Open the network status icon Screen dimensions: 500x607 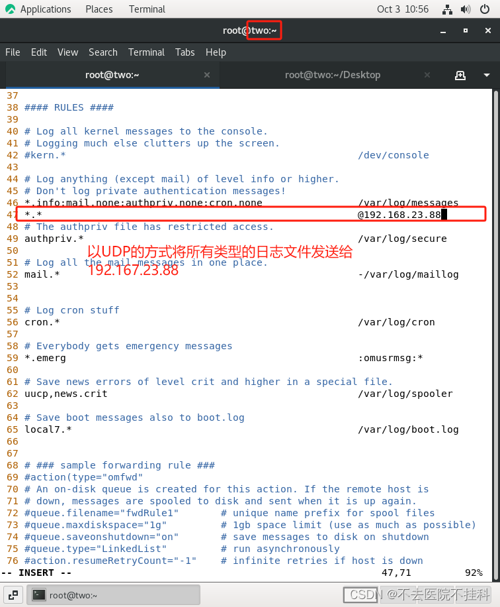point(447,9)
